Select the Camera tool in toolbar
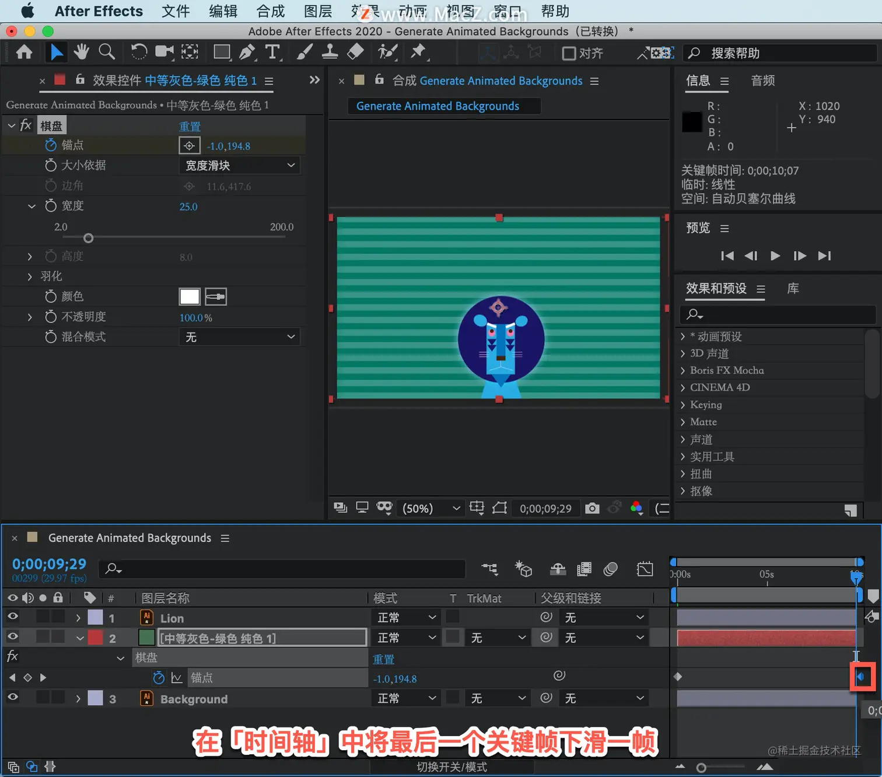Image resolution: width=882 pixels, height=777 pixels. click(x=164, y=52)
